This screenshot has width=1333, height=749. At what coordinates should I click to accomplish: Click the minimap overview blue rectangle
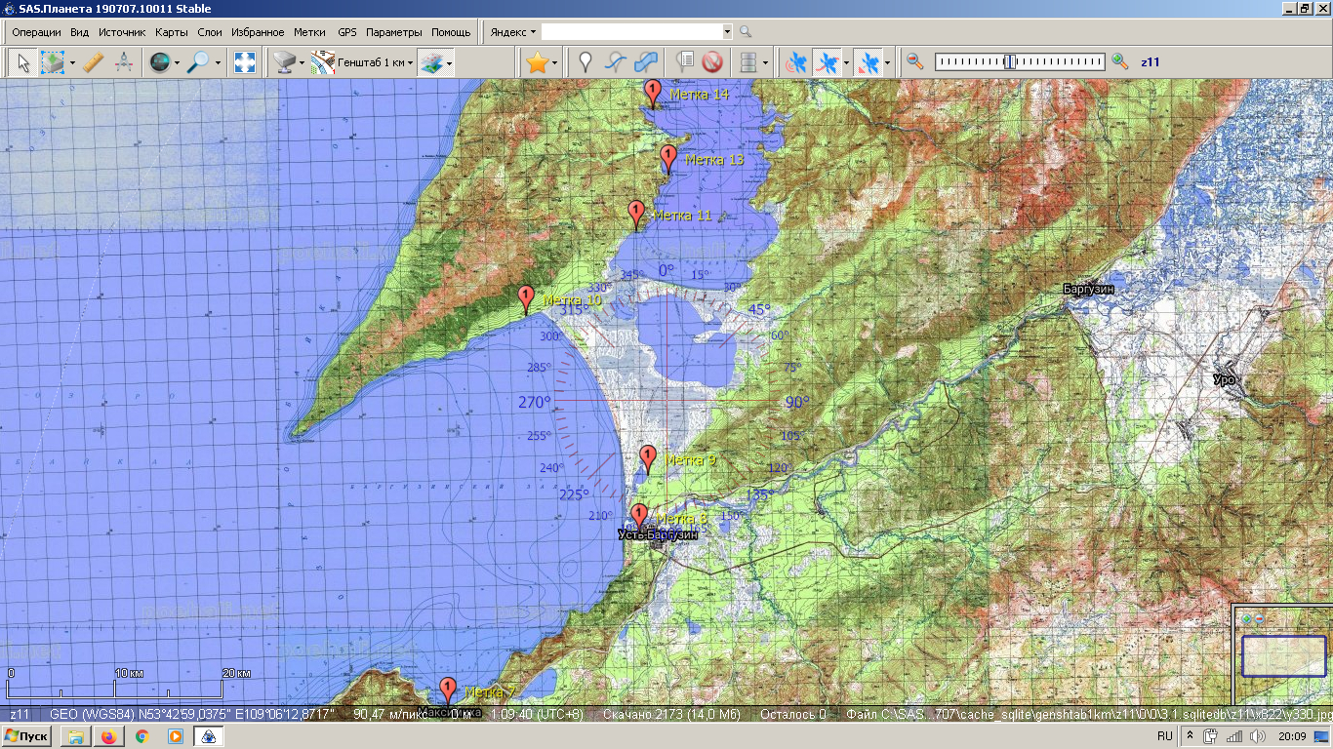point(1284,655)
